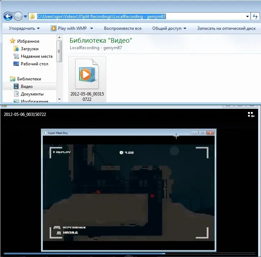Open the Play with WMP dropdown arrow
The height and width of the screenshot is (257, 261).
(91, 28)
